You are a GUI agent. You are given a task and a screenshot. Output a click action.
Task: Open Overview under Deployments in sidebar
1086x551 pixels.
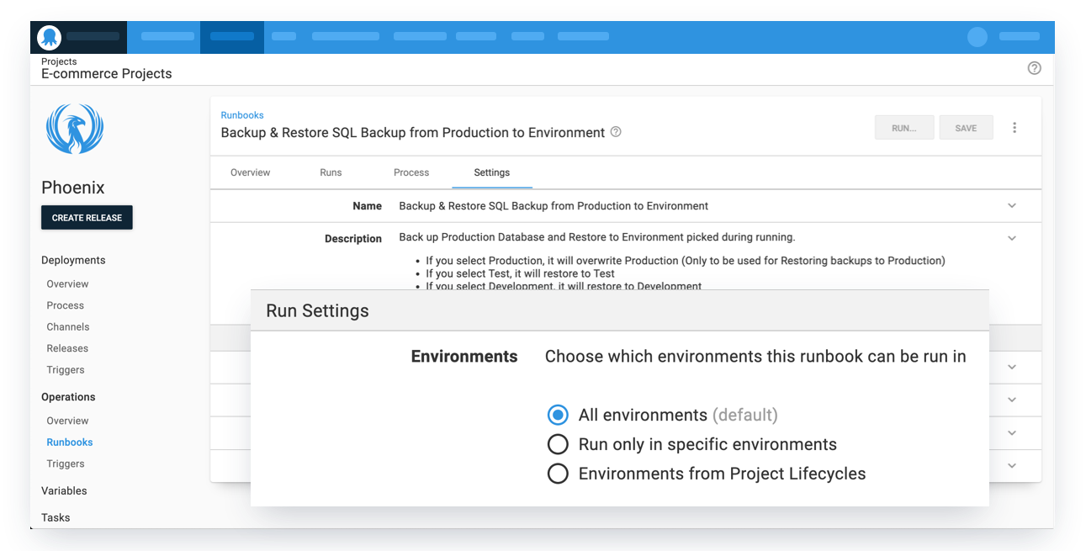(67, 284)
